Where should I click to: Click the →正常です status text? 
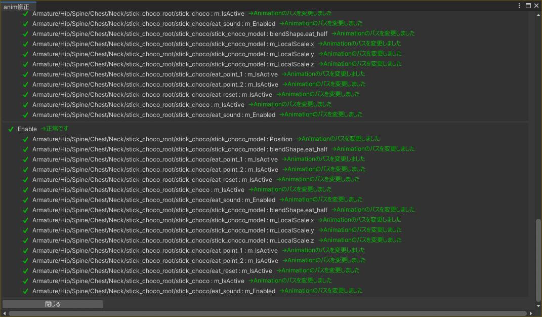55,129
